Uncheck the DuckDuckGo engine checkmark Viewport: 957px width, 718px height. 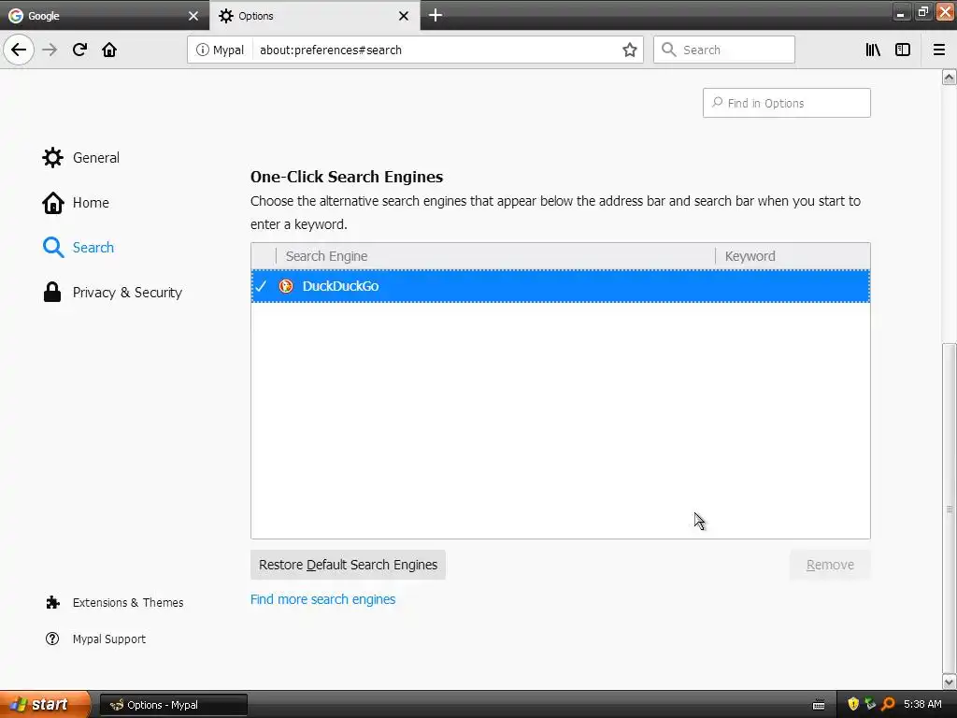[x=261, y=286]
